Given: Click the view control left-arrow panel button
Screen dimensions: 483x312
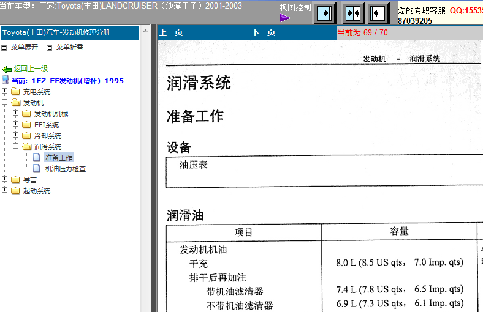Looking at the screenshot, I should point(378,13).
